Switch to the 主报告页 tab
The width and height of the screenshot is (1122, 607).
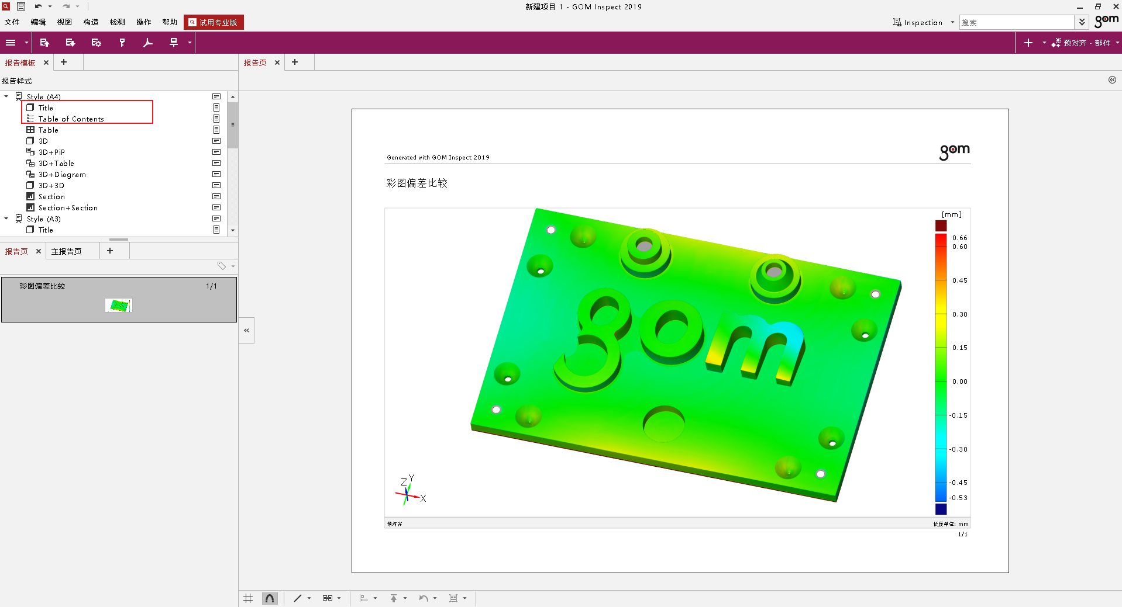coord(66,251)
